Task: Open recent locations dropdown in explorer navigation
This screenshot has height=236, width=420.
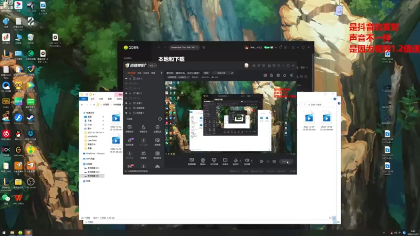Action: (90, 104)
